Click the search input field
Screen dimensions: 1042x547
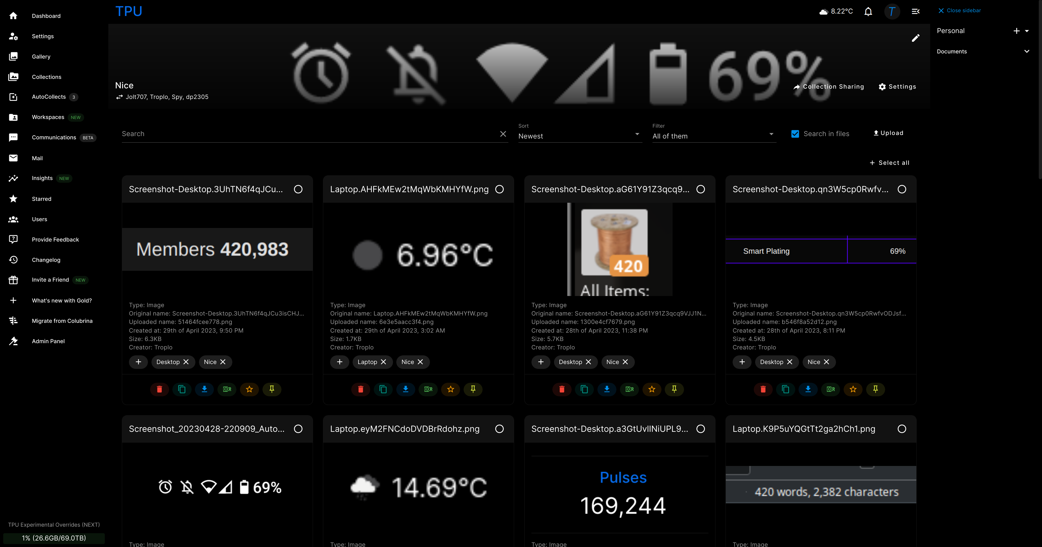click(308, 133)
